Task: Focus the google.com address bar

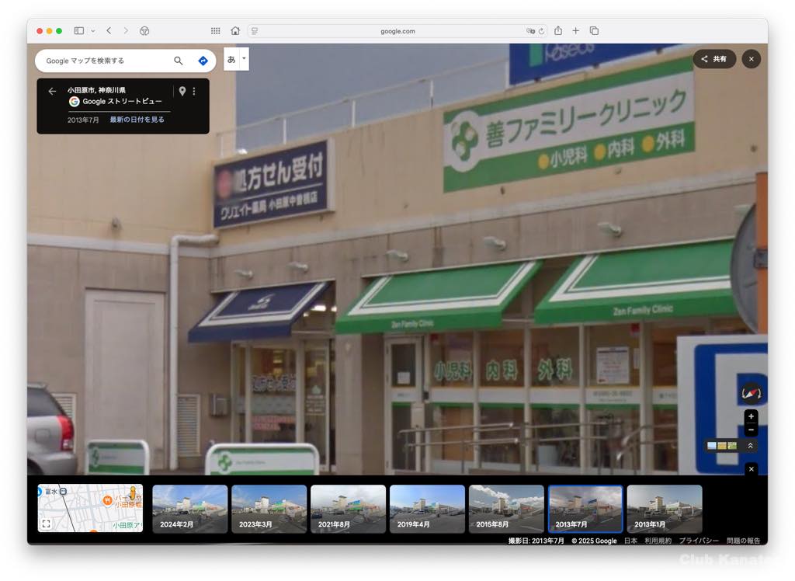Action: pos(397,31)
